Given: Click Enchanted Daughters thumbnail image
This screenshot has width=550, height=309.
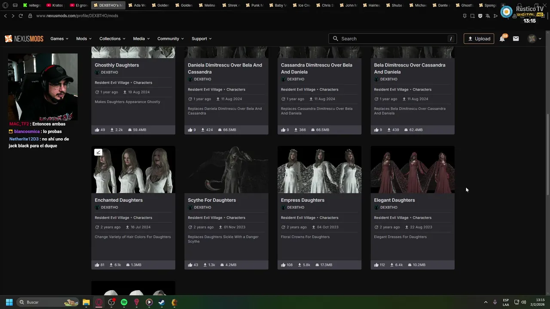Looking at the screenshot, I should (133, 170).
